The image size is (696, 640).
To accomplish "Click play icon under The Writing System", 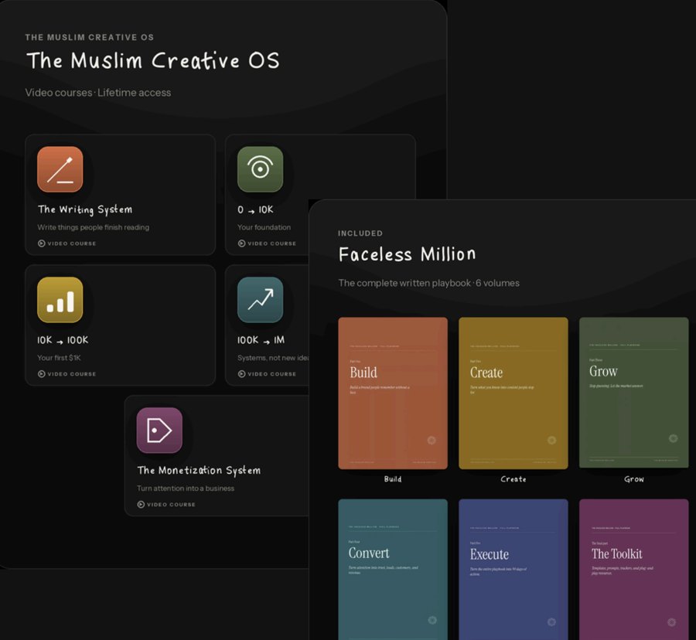I will pos(41,243).
